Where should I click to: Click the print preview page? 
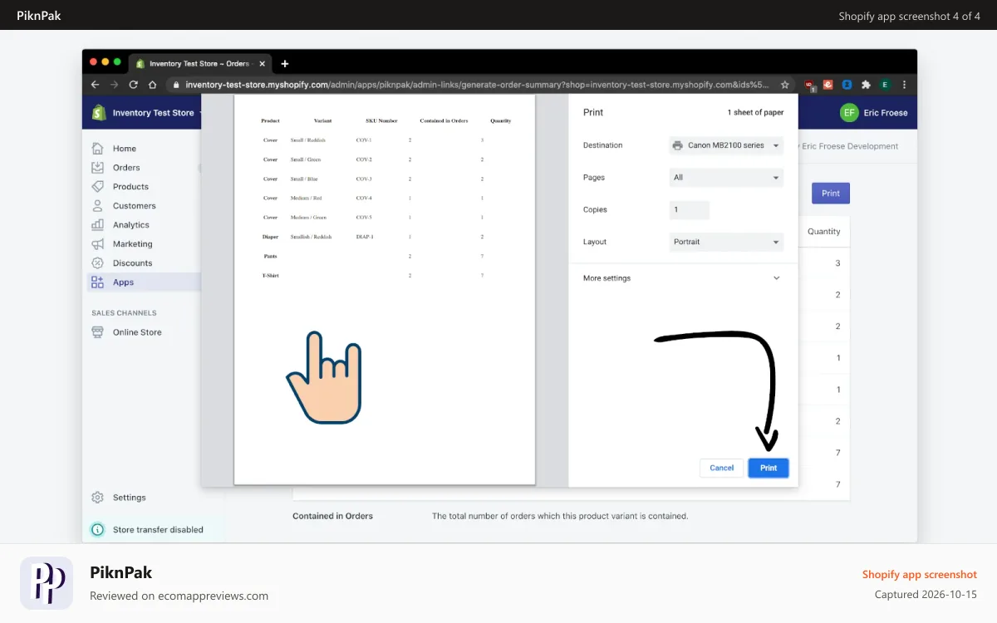tap(385, 289)
